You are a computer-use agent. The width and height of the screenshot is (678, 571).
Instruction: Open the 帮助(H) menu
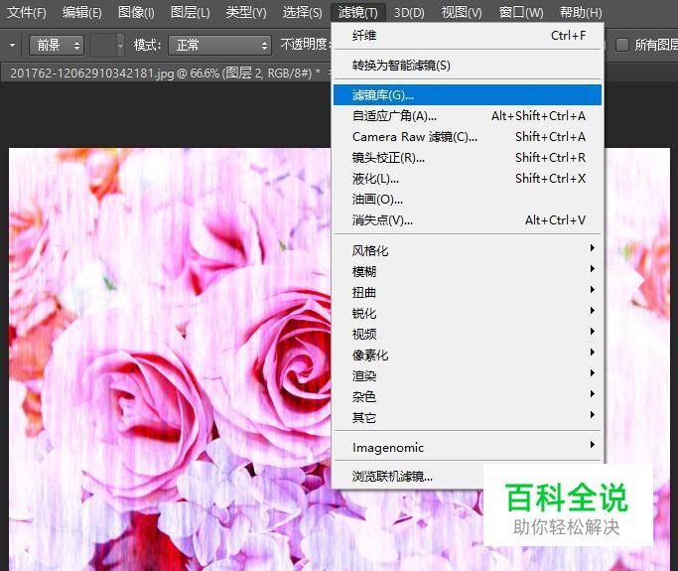click(x=581, y=12)
